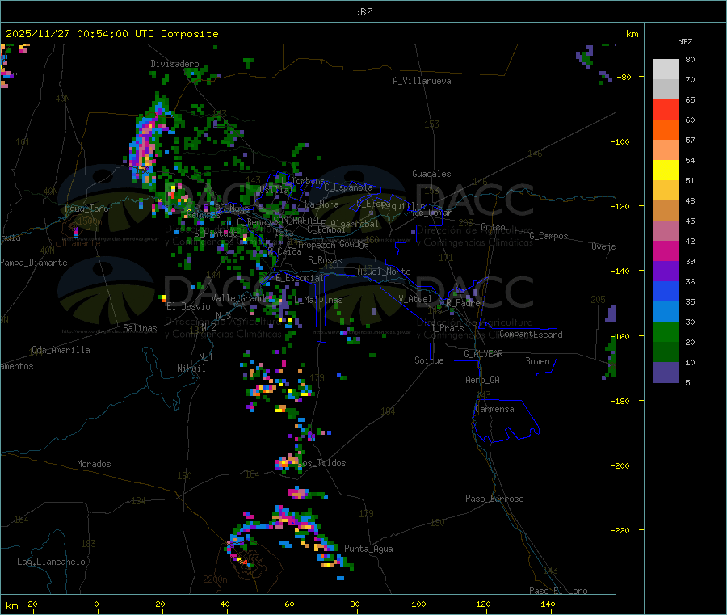Click the purple 36-39 dBZ legend swatch

(666, 271)
